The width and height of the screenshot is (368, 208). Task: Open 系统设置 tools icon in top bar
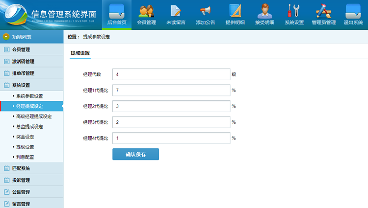click(294, 11)
